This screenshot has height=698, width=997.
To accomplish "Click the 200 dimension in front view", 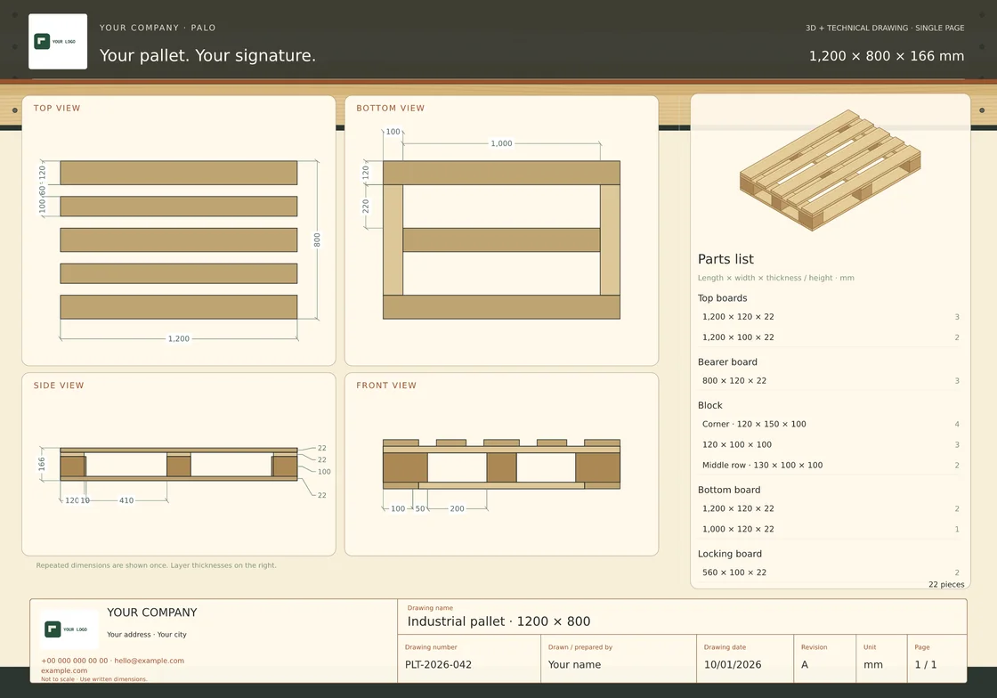I will point(458,508).
